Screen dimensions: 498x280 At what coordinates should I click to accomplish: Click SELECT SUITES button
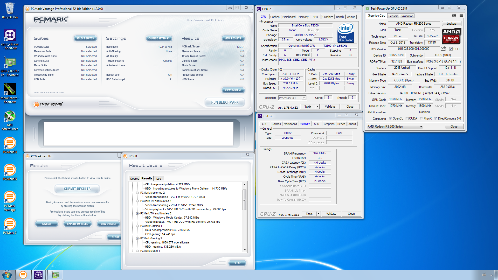click(x=85, y=38)
